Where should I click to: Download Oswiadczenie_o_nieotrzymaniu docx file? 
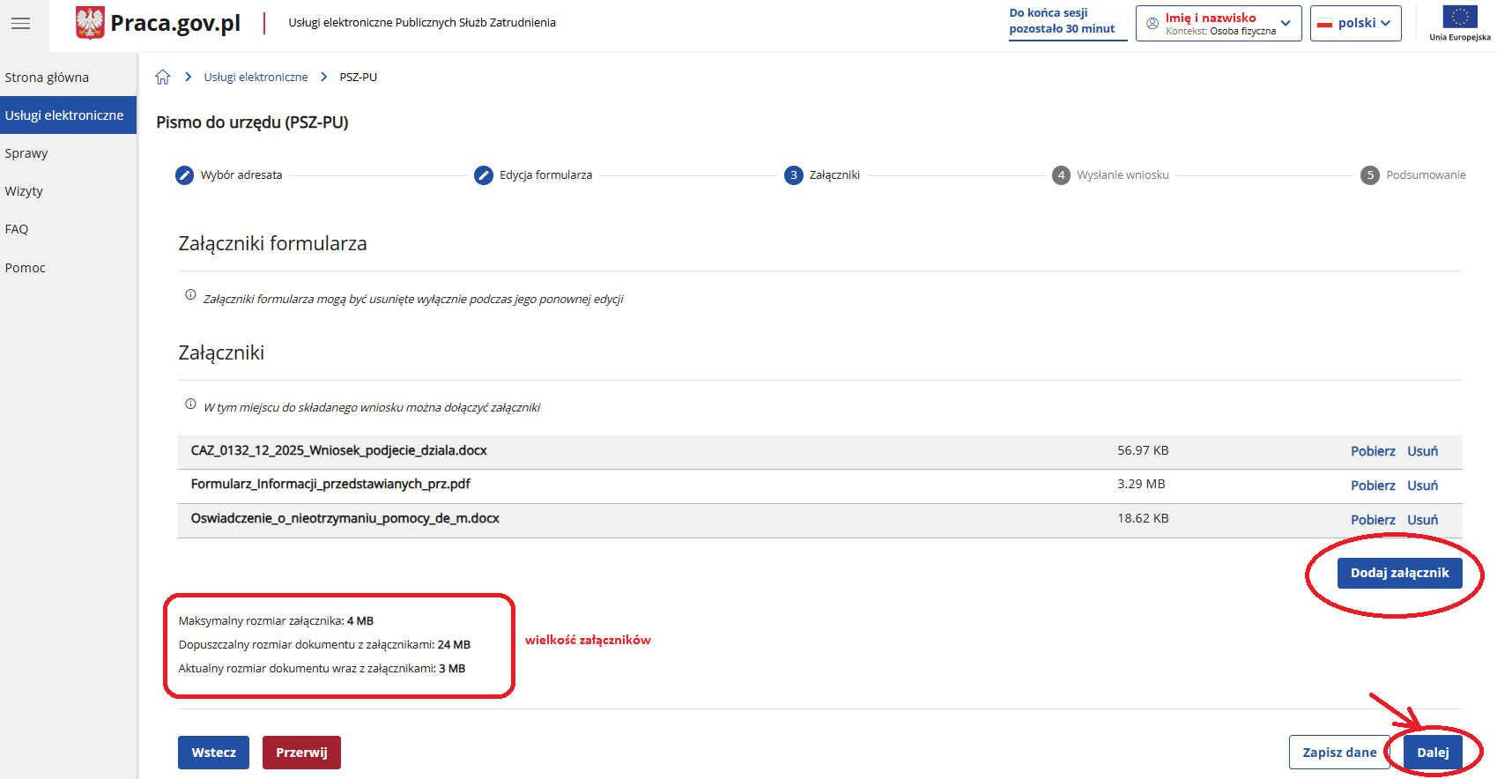1373,520
